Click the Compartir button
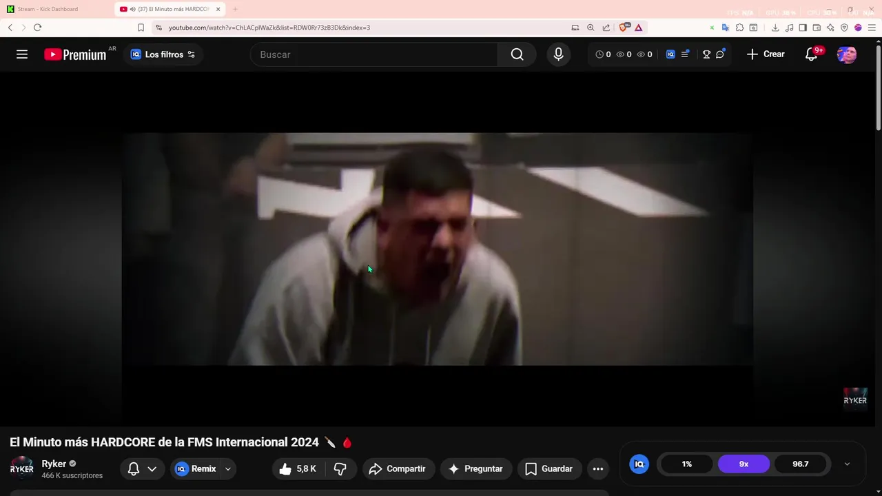Screen dimensions: 882x496 pyautogui.click(x=399, y=468)
